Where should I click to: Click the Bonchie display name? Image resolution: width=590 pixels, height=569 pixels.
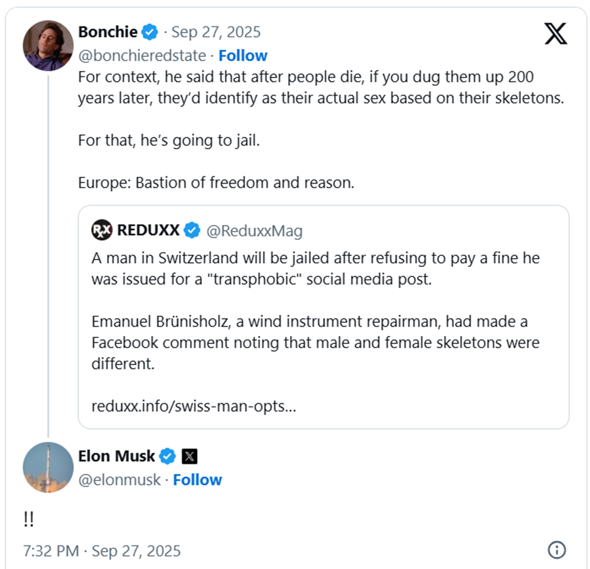tap(108, 32)
